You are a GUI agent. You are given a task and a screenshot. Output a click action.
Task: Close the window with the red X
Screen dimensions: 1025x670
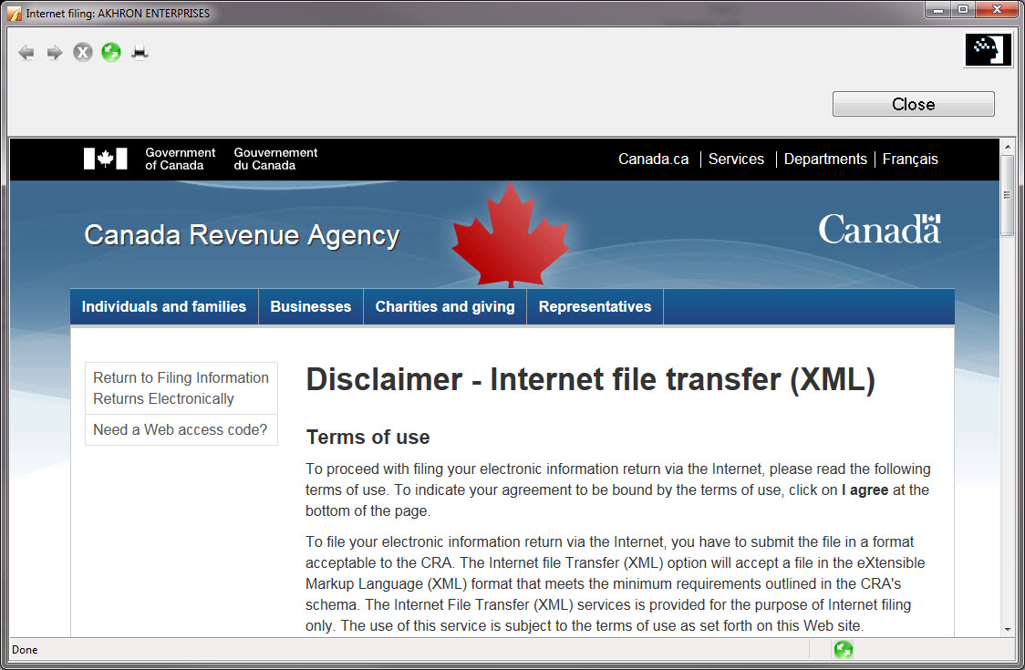pyautogui.click(x=997, y=10)
